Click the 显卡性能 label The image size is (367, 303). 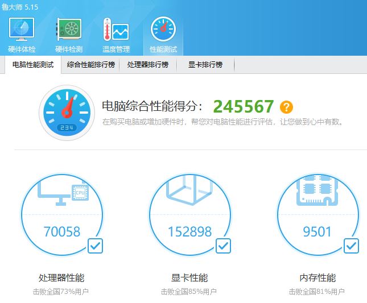[x=189, y=278]
